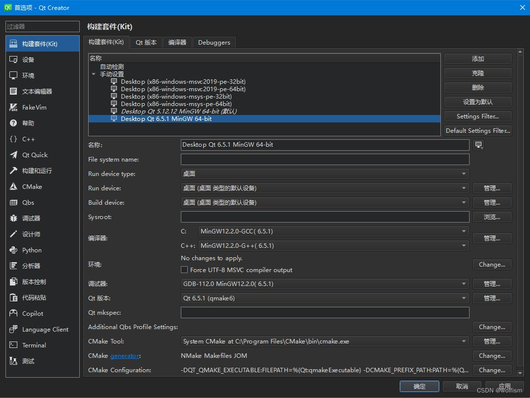The width and height of the screenshot is (530, 398).
Task: Switch to the 编译器 tab
Action: tap(177, 43)
